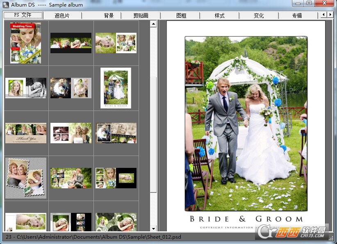This screenshot has height=244, width=337.
Task: Select the Bride & Groom portrait thumbnail
Action: pyautogui.click(x=116, y=88)
